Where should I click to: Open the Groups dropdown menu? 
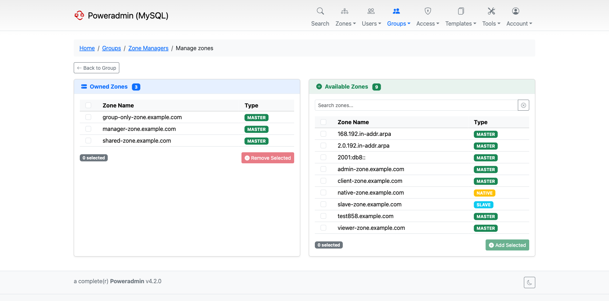tap(399, 23)
